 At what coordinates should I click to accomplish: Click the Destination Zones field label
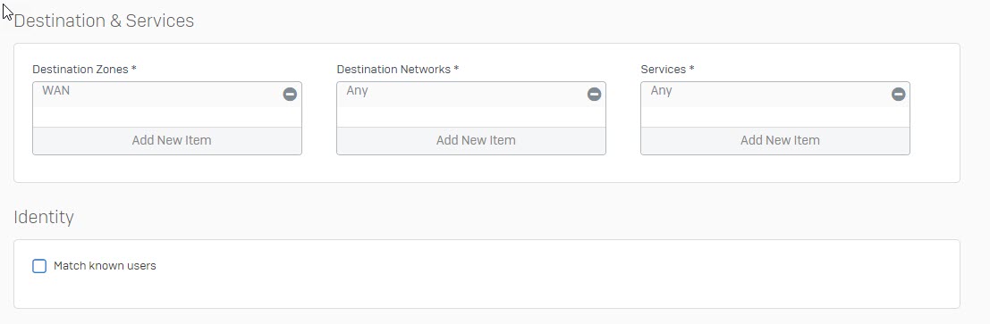pyautogui.click(x=85, y=69)
